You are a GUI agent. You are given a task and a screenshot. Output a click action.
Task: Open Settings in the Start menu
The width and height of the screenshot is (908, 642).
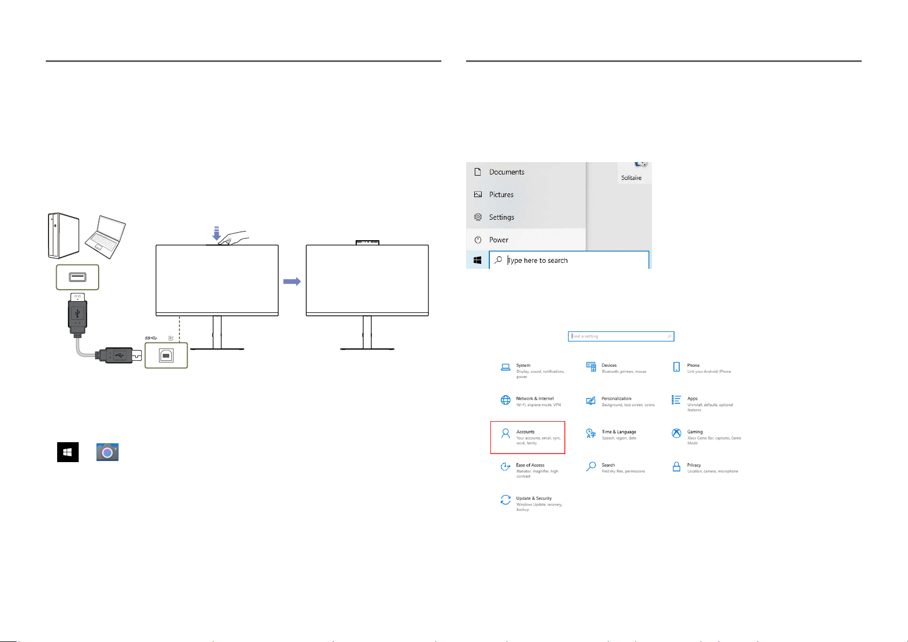pyautogui.click(x=525, y=217)
